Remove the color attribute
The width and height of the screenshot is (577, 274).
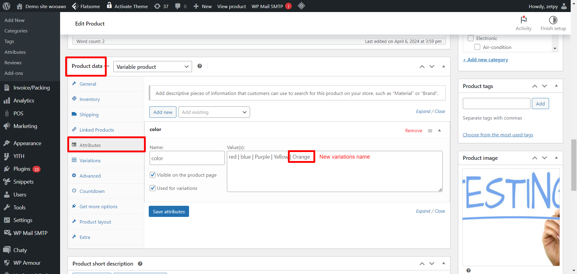(414, 131)
